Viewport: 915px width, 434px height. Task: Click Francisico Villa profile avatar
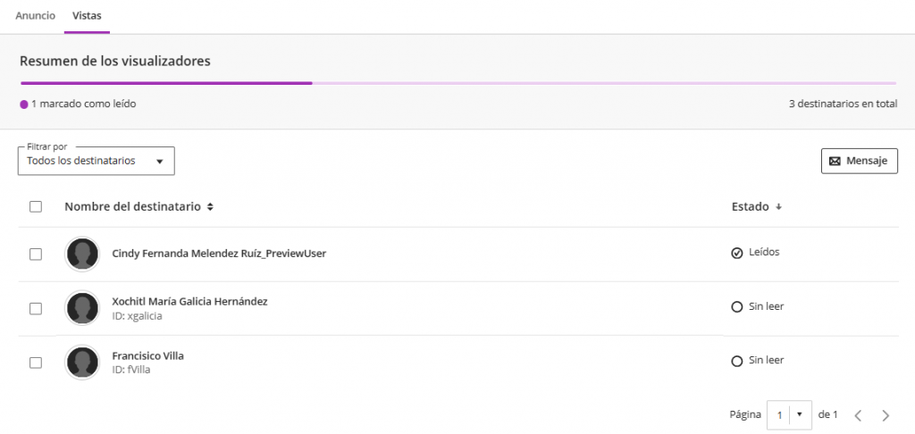(x=82, y=363)
